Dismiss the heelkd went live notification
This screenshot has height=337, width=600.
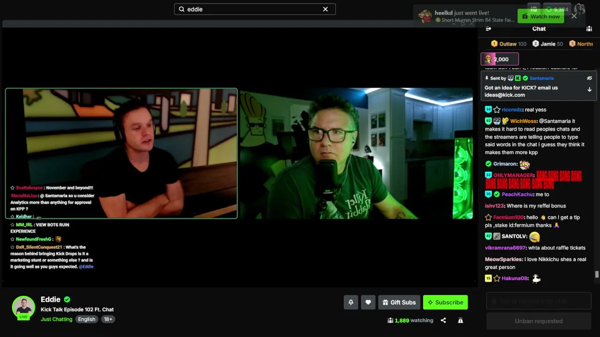tap(574, 16)
